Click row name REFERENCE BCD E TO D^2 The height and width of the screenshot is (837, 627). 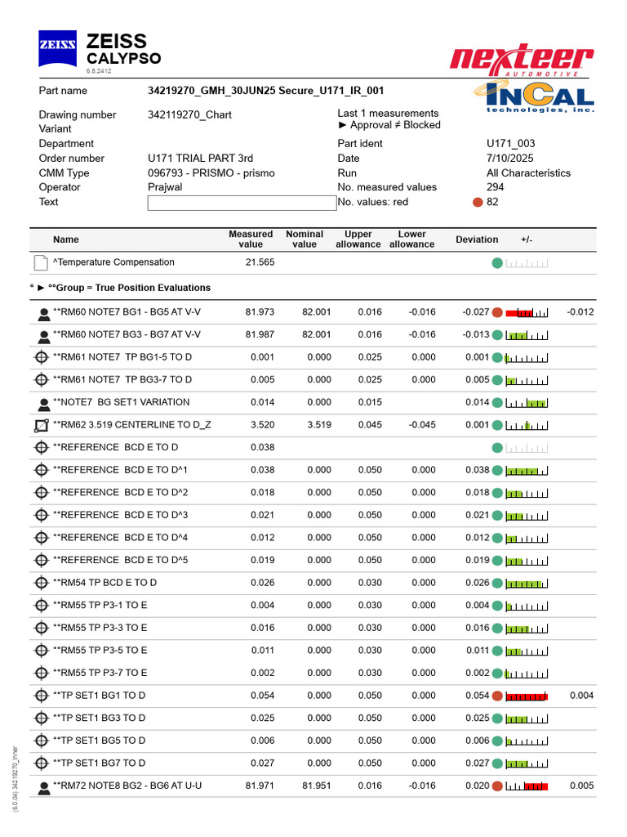coord(121,493)
